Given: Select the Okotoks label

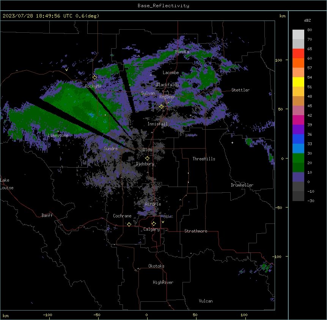Looking at the screenshot, I should click(156, 266).
